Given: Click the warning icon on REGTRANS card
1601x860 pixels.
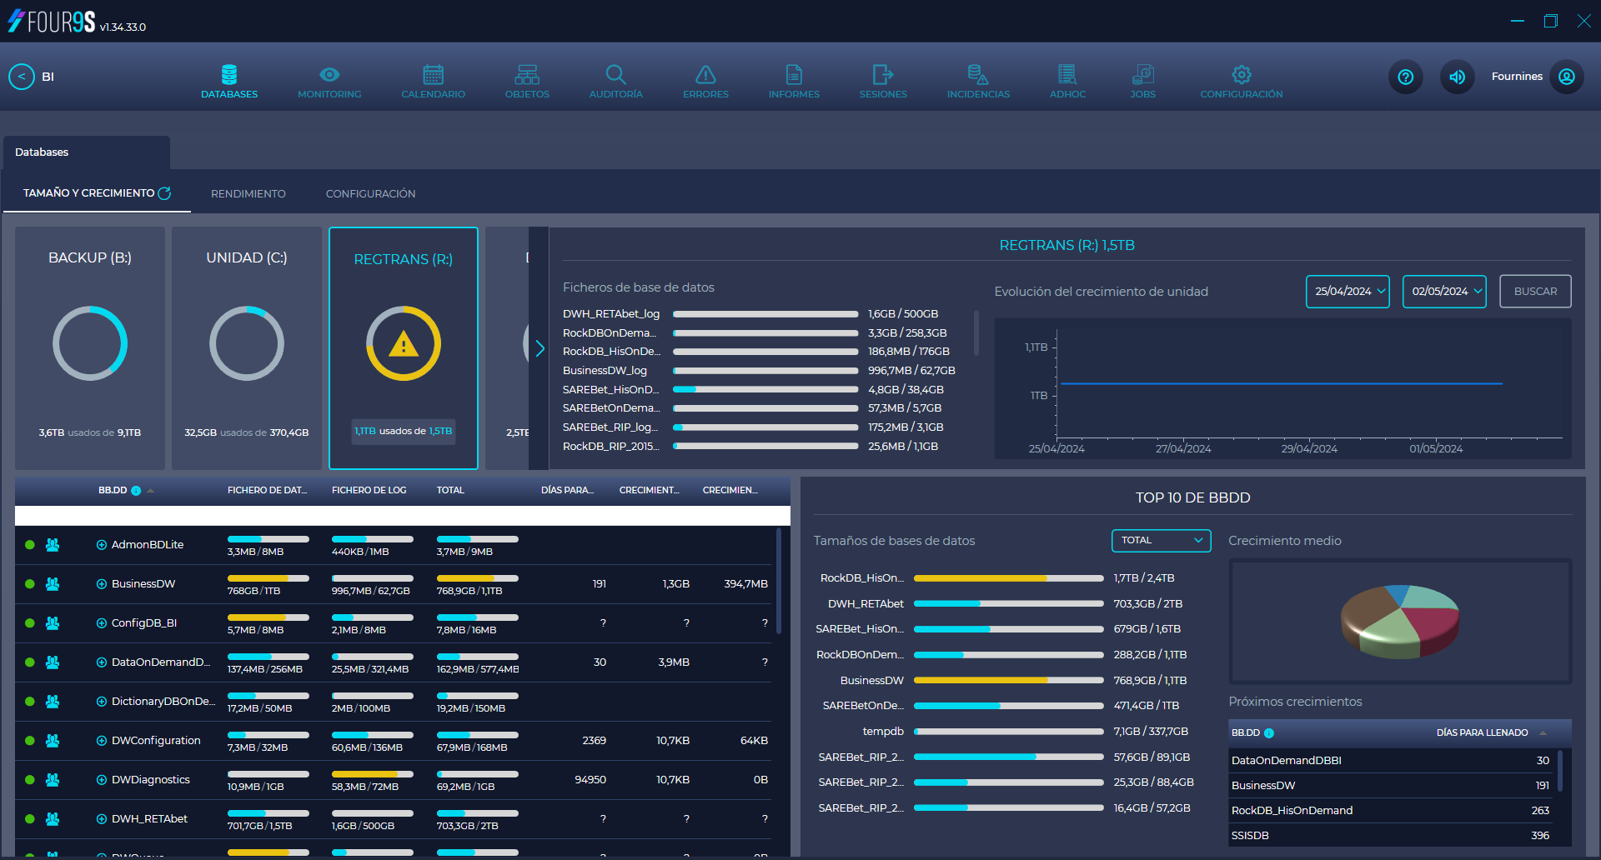Looking at the screenshot, I should tap(403, 342).
